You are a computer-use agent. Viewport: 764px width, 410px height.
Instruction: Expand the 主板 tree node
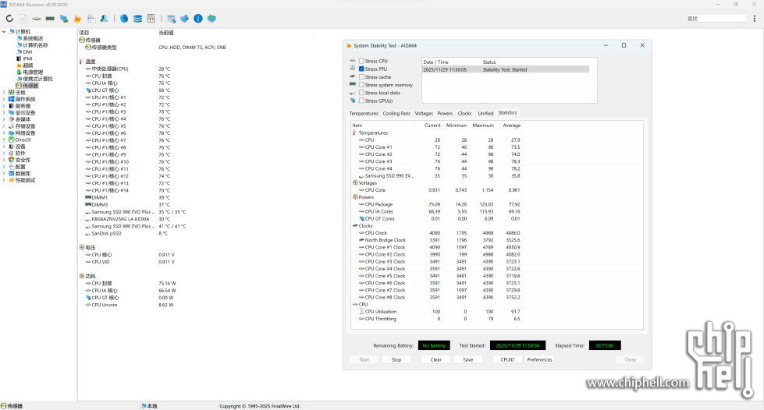[4, 93]
